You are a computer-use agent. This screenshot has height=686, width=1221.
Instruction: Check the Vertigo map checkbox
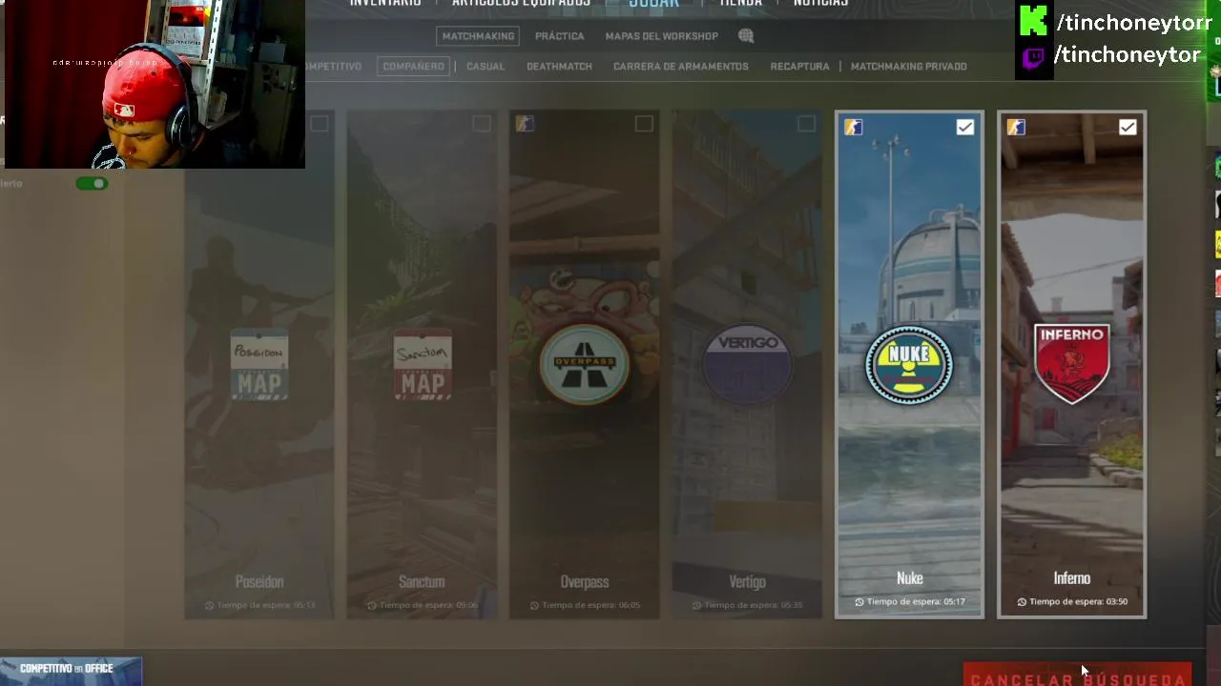tap(806, 124)
